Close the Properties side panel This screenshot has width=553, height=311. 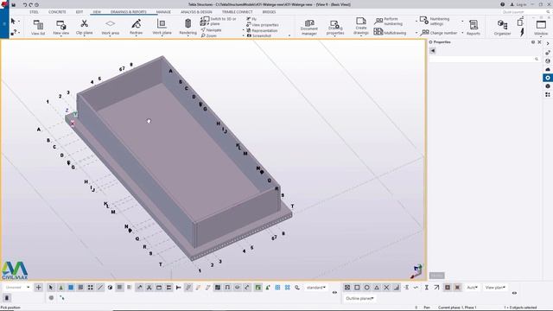click(539, 42)
